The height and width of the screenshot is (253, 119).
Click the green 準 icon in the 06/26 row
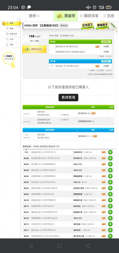110,164
